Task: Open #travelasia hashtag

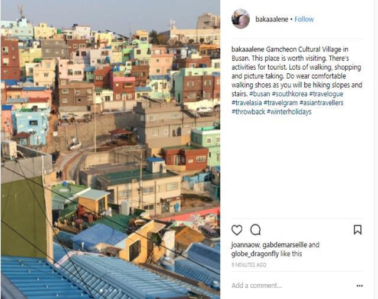Action: [247, 103]
